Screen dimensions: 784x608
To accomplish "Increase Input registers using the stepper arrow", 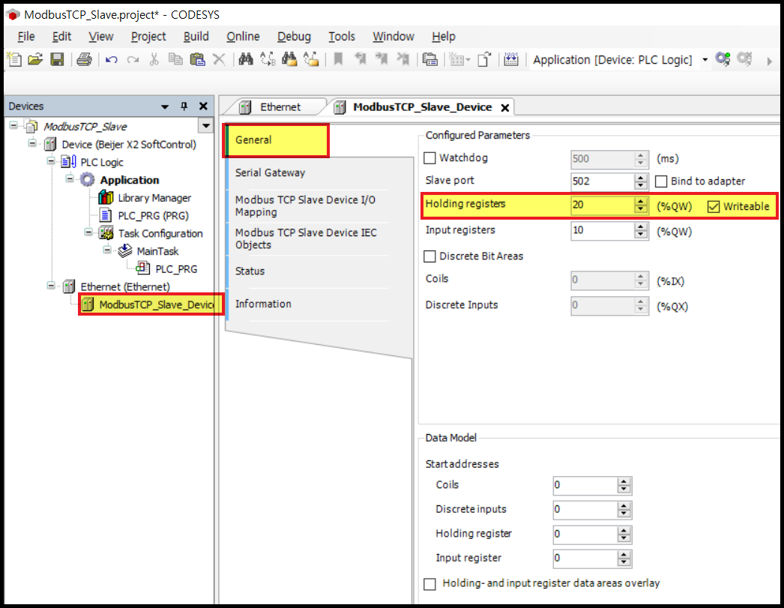I will coord(639,227).
